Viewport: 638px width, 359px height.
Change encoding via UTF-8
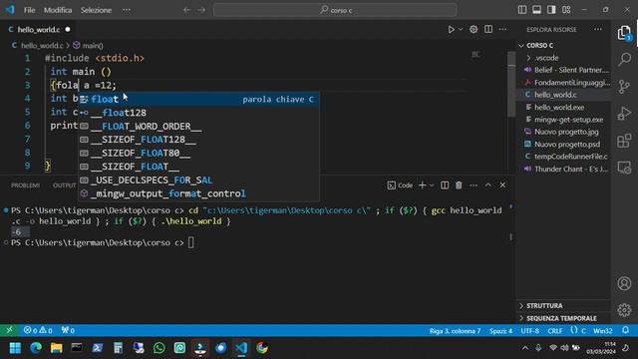[x=529, y=330]
